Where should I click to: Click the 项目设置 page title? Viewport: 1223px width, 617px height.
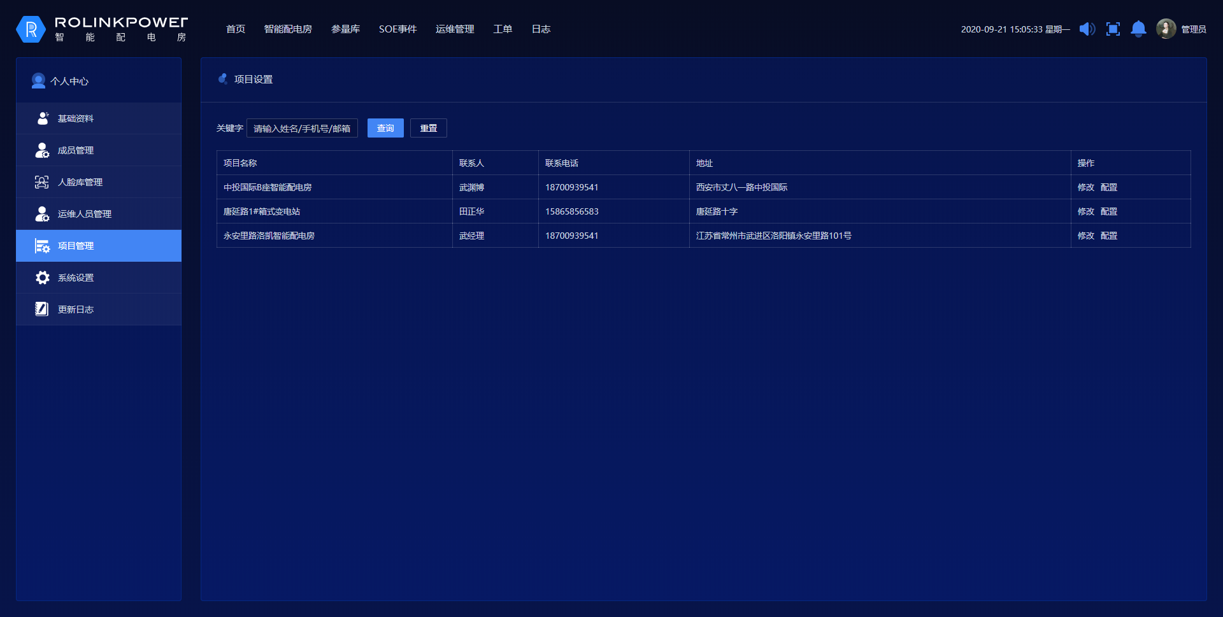(x=254, y=79)
